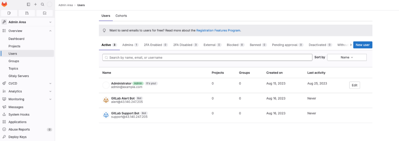This screenshot has height=141, width=399.
Task: Click the System Hooks anchor icon
Action: point(4,114)
